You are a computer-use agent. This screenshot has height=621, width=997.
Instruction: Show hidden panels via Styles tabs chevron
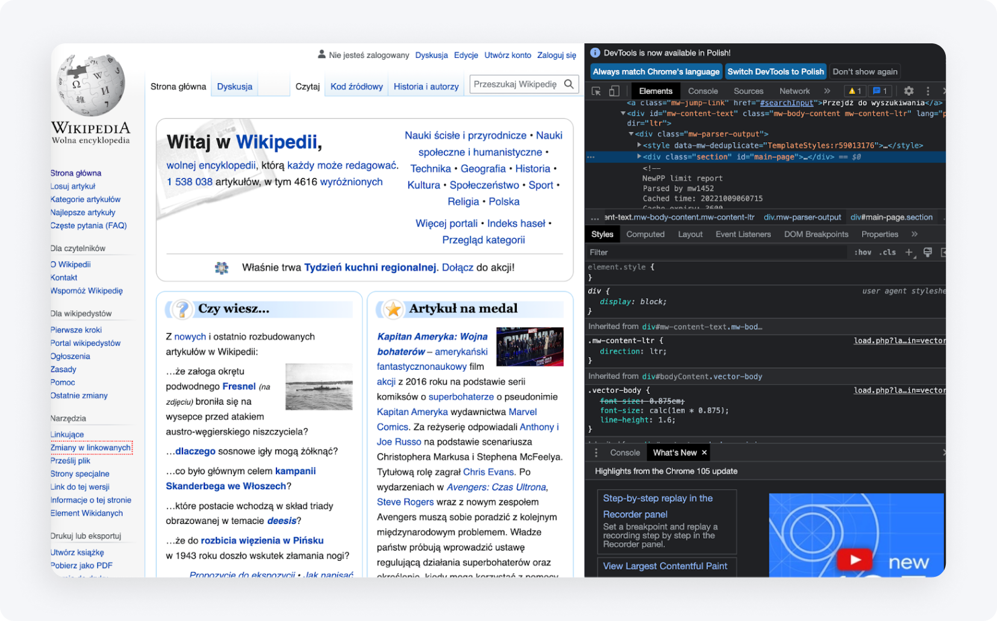tap(915, 234)
